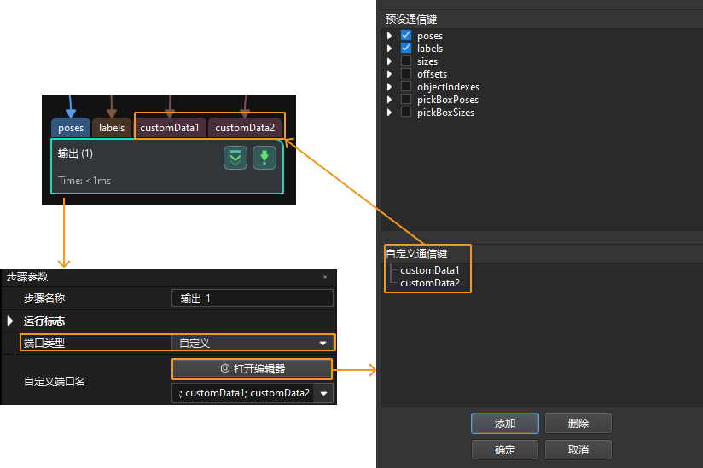The image size is (703, 468).
Task: Check the objectIndexes checkbox
Action: click(406, 86)
